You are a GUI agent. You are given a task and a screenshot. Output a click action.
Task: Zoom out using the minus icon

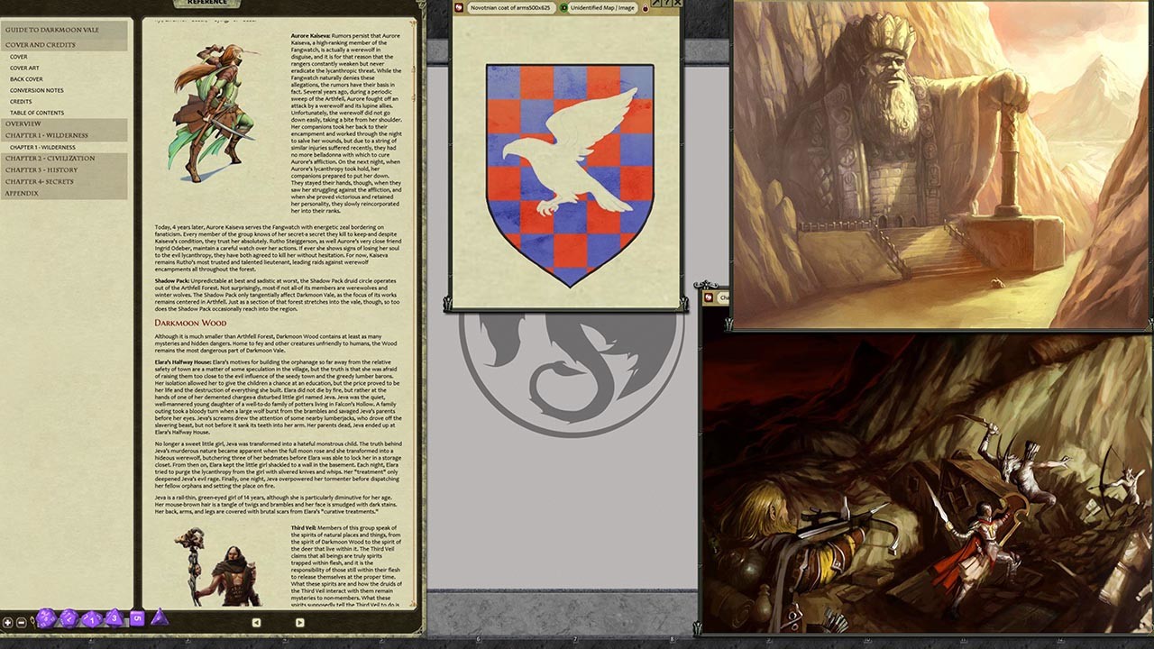point(21,622)
